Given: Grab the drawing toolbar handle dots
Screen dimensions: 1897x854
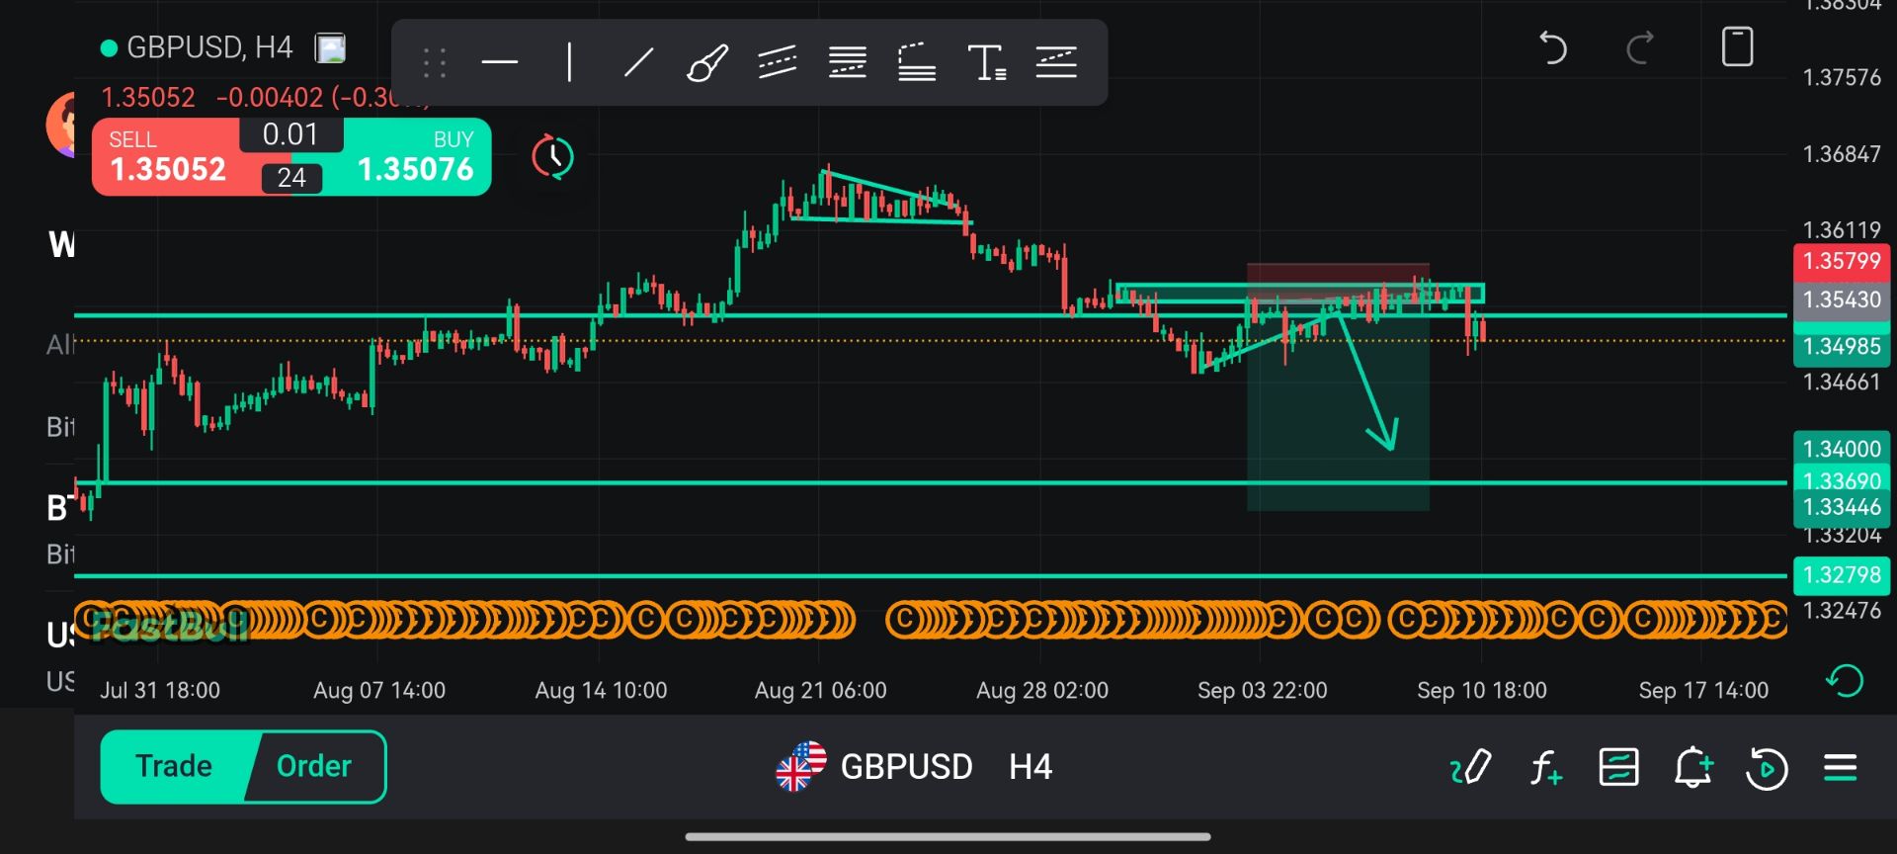Looking at the screenshot, I should pos(435,62).
